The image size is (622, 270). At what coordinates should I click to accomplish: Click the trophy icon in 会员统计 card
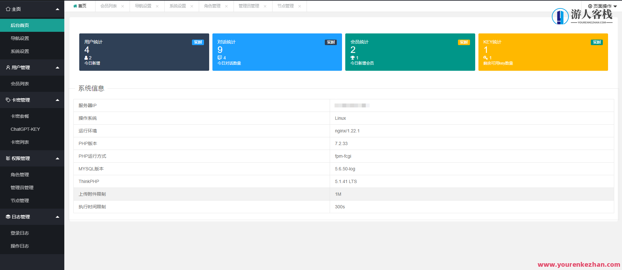[352, 58]
